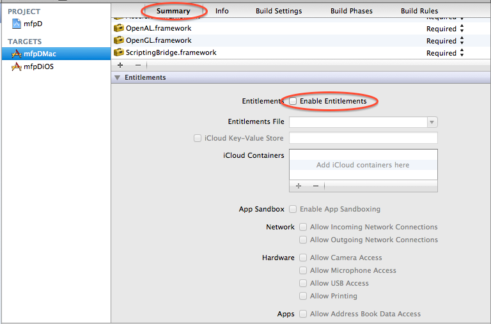This screenshot has width=491, height=324.
Task: Select the mfpDMac target icon
Action: click(17, 54)
